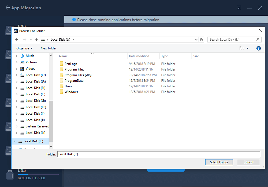The image size is (268, 187).
Task: Click Back arrow in Browse dialog
Action: point(17,40)
